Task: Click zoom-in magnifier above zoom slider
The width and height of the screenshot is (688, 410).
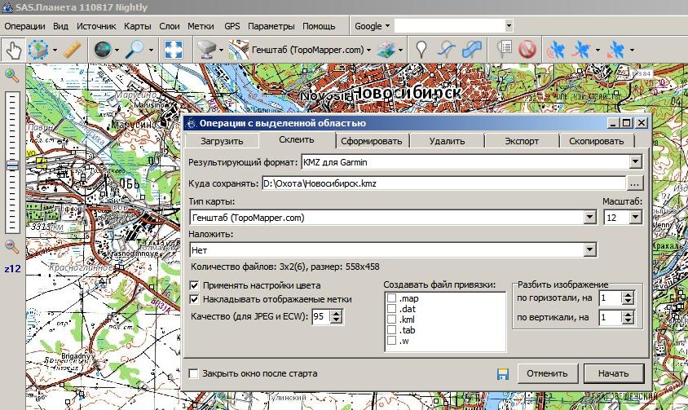Action: click(x=12, y=76)
